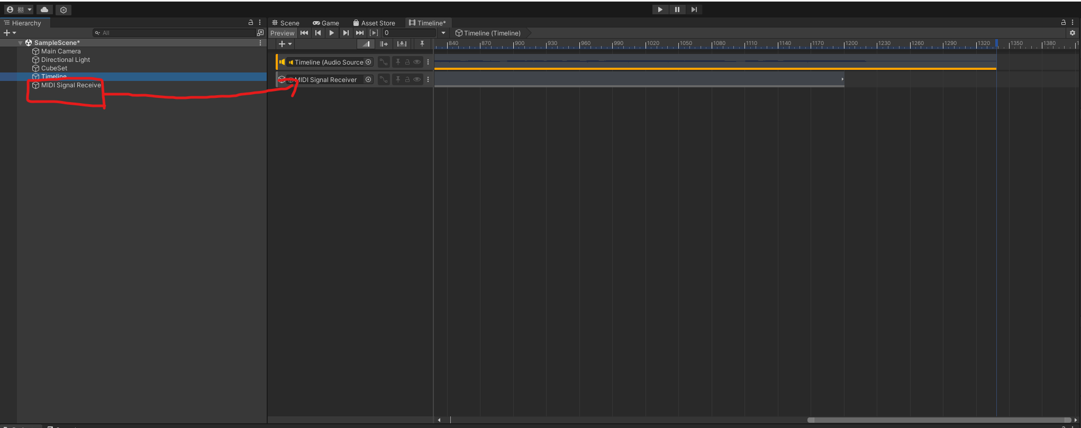Click the Timeline (Audio Source) binding field
This screenshot has height=428, width=1081.
(330, 62)
